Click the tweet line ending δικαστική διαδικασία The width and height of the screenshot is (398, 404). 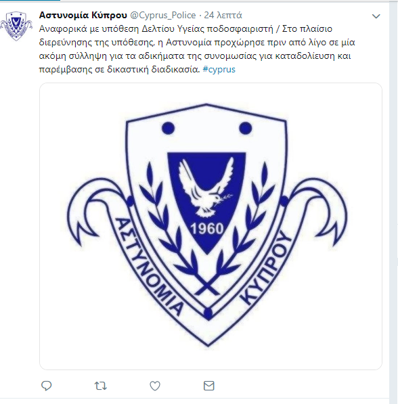click(137, 69)
